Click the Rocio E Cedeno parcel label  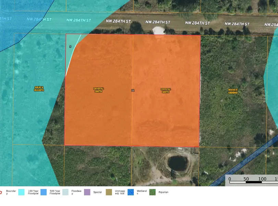(233, 91)
